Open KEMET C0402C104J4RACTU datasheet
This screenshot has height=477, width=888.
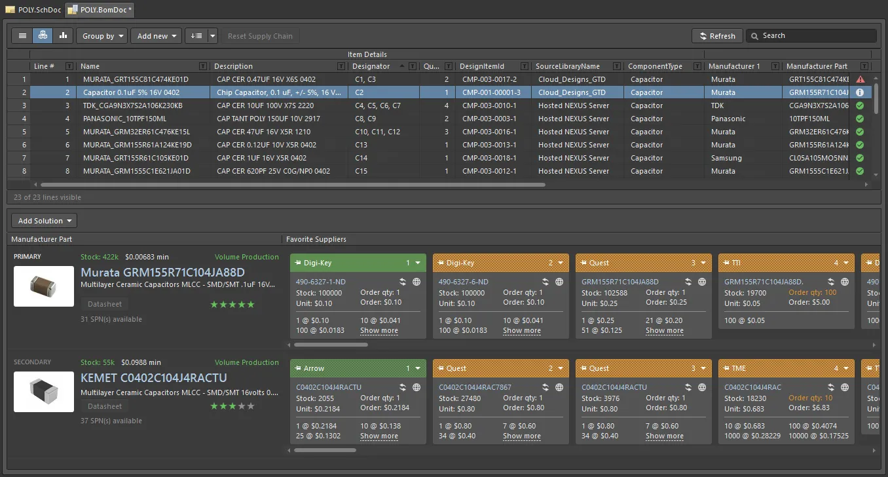click(x=105, y=406)
